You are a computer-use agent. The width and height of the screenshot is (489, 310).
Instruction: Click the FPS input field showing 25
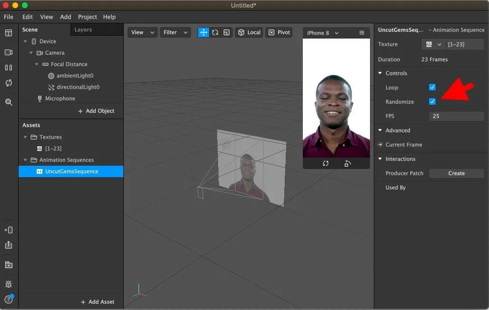[456, 116]
